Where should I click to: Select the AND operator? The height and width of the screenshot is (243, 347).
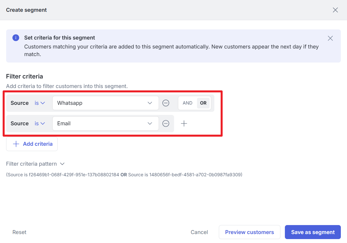pos(187,103)
